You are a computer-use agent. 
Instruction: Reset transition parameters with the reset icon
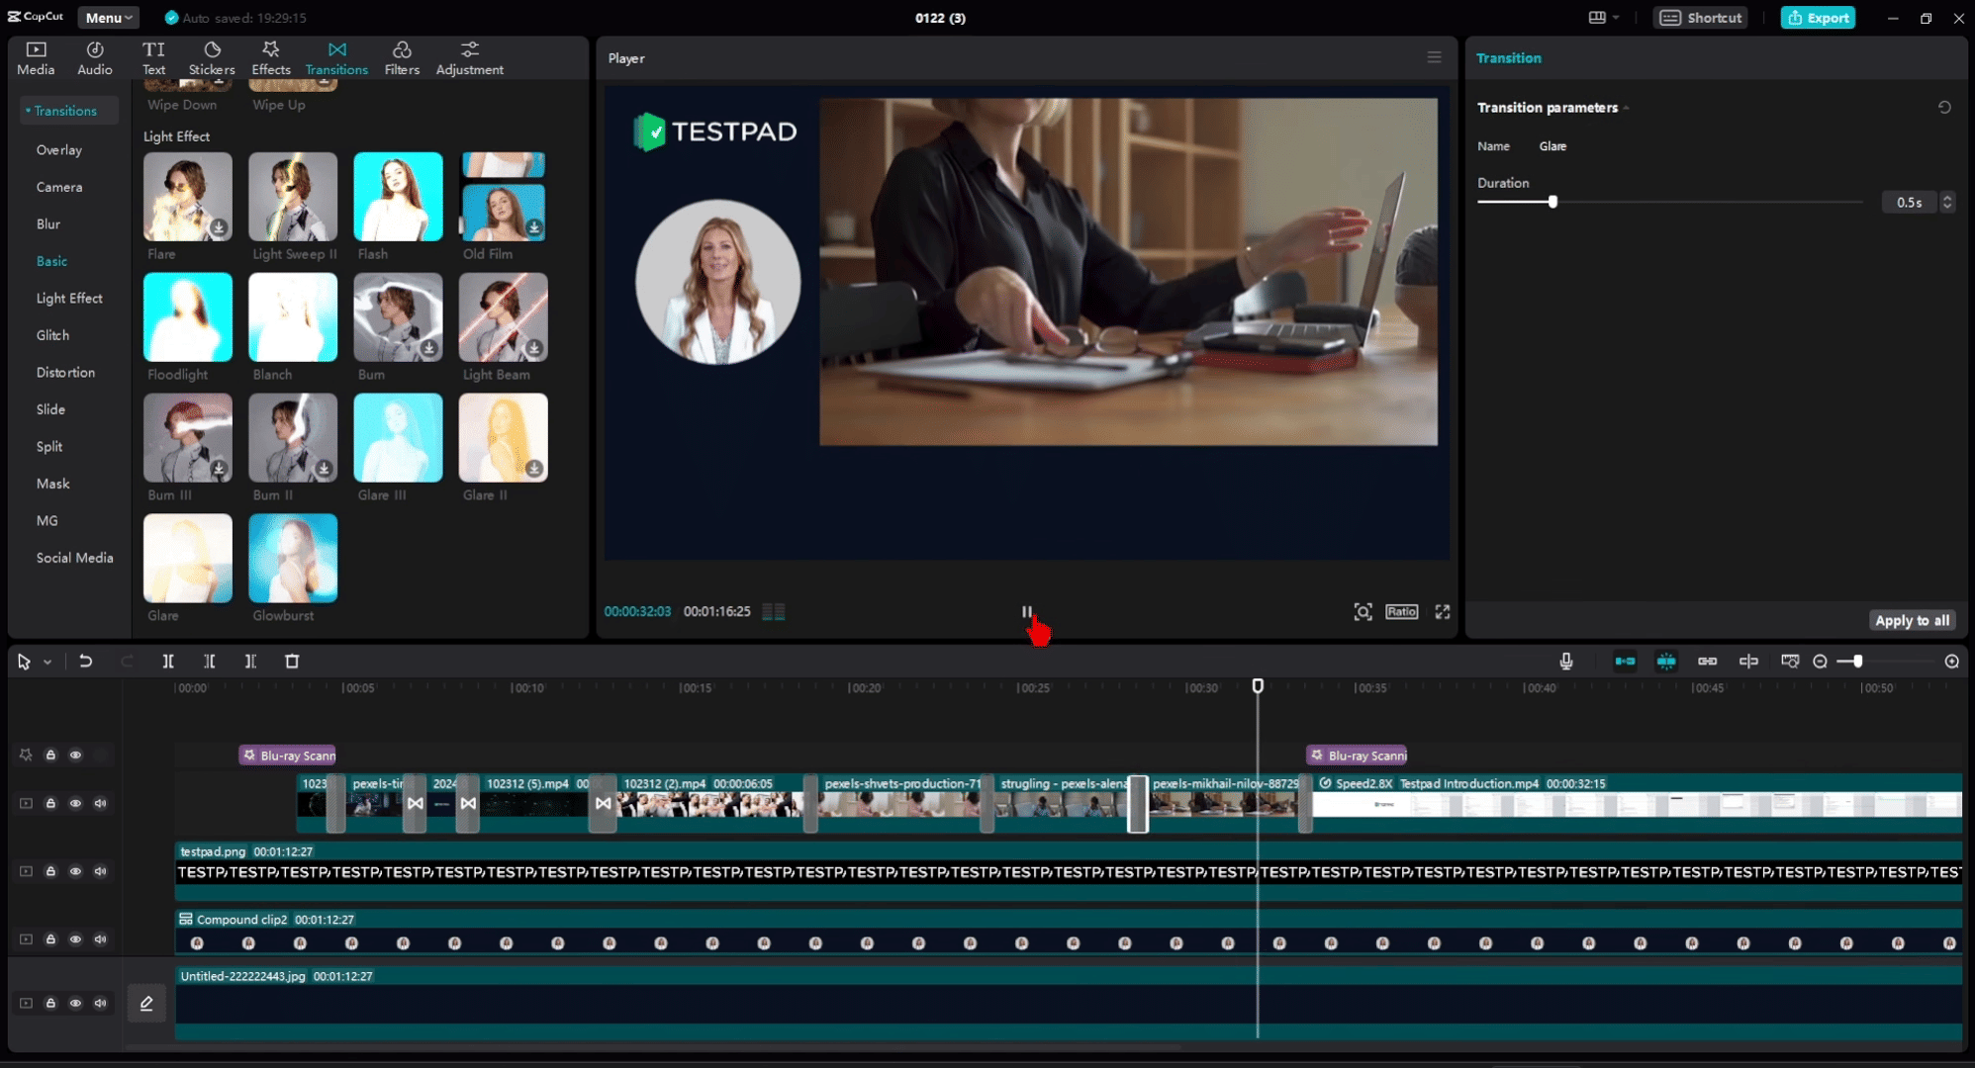click(x=1944, y=107)
